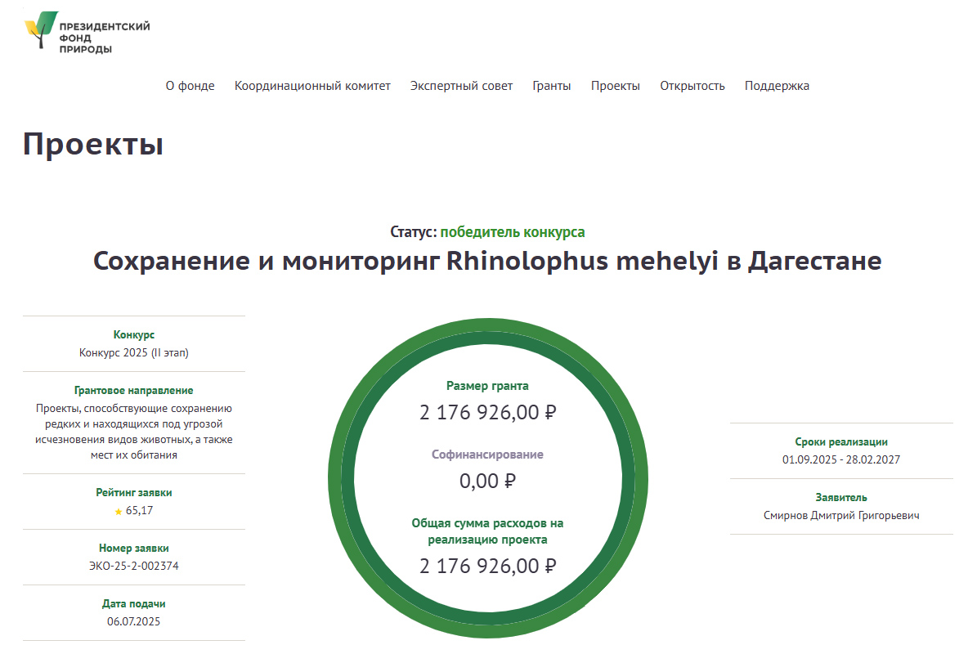Open the Открытость page
Screen dimensions: 968x654
692,86
